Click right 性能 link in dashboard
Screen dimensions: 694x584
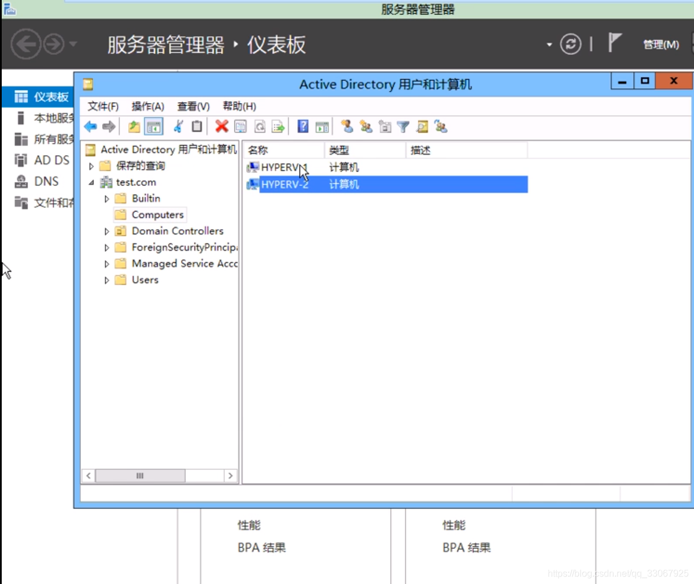[454, 525]
